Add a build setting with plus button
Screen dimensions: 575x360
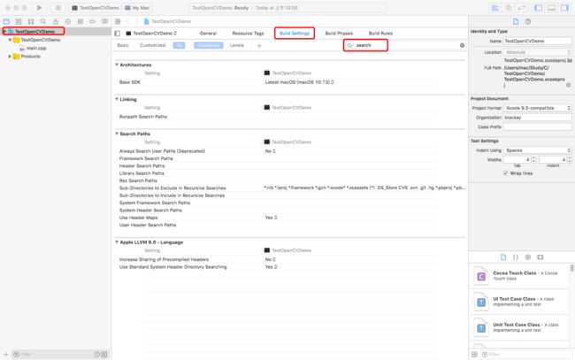[x=259, y=45]
